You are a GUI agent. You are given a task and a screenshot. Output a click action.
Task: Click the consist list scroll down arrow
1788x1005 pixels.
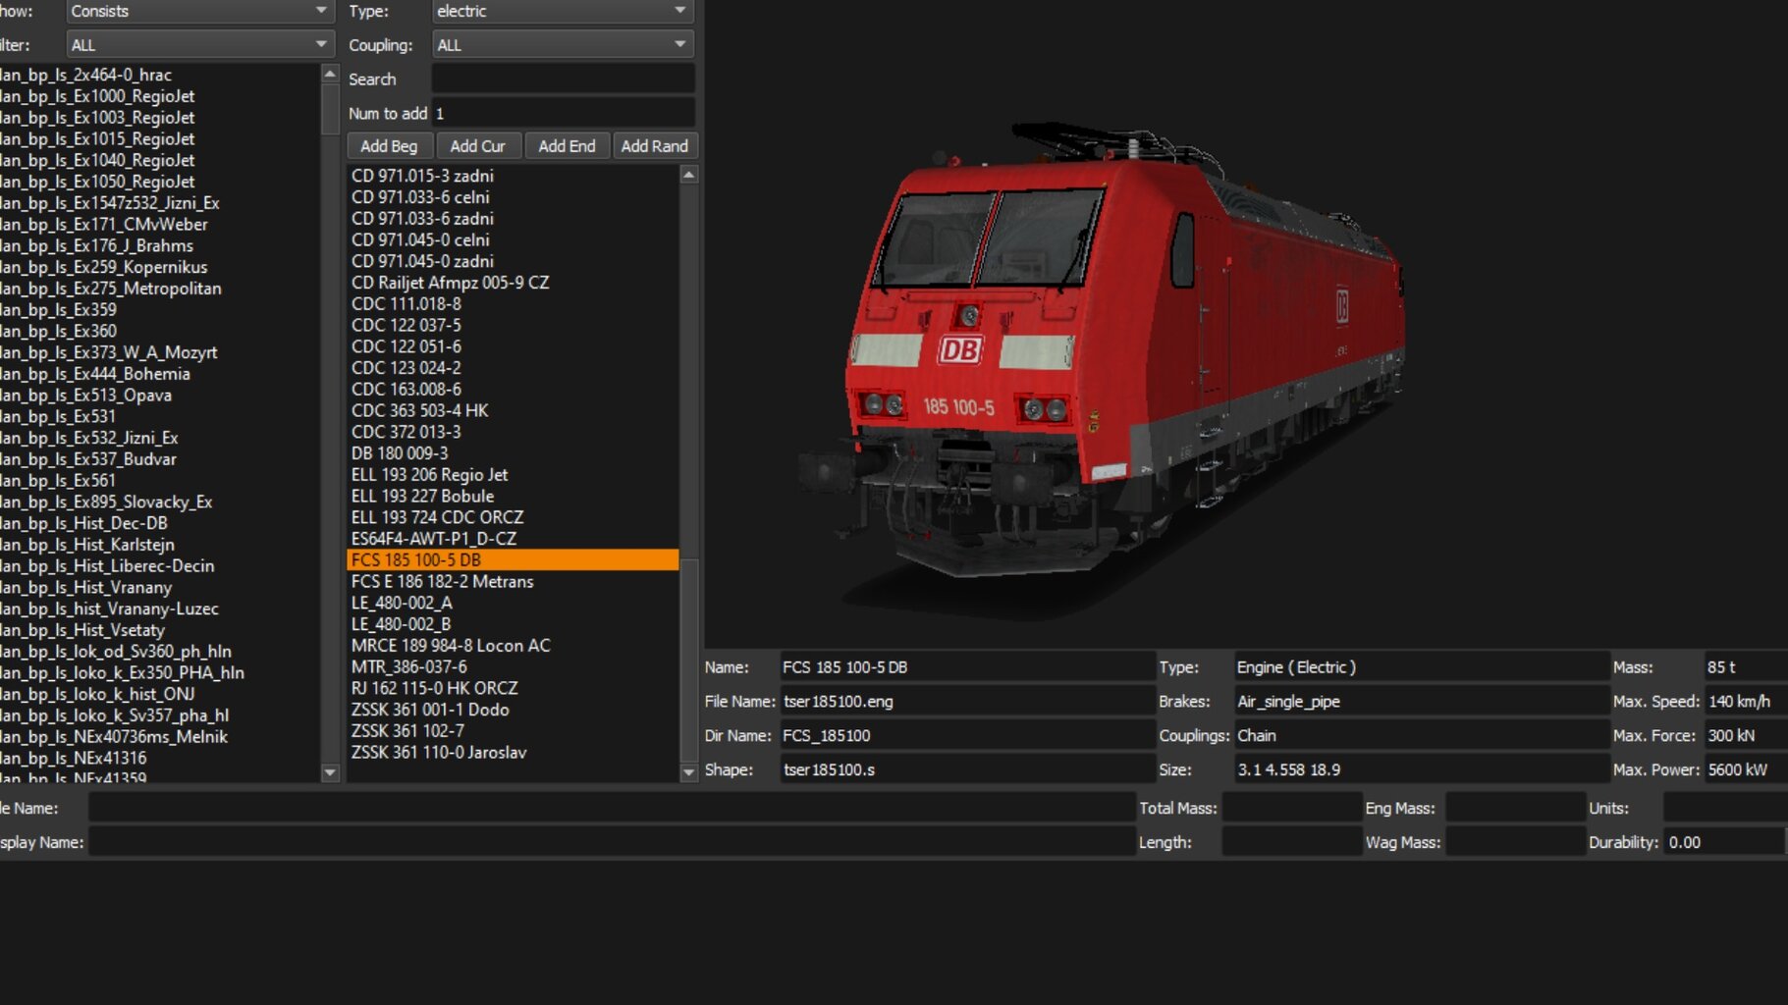pyautogui.click(x=330, y=772)
